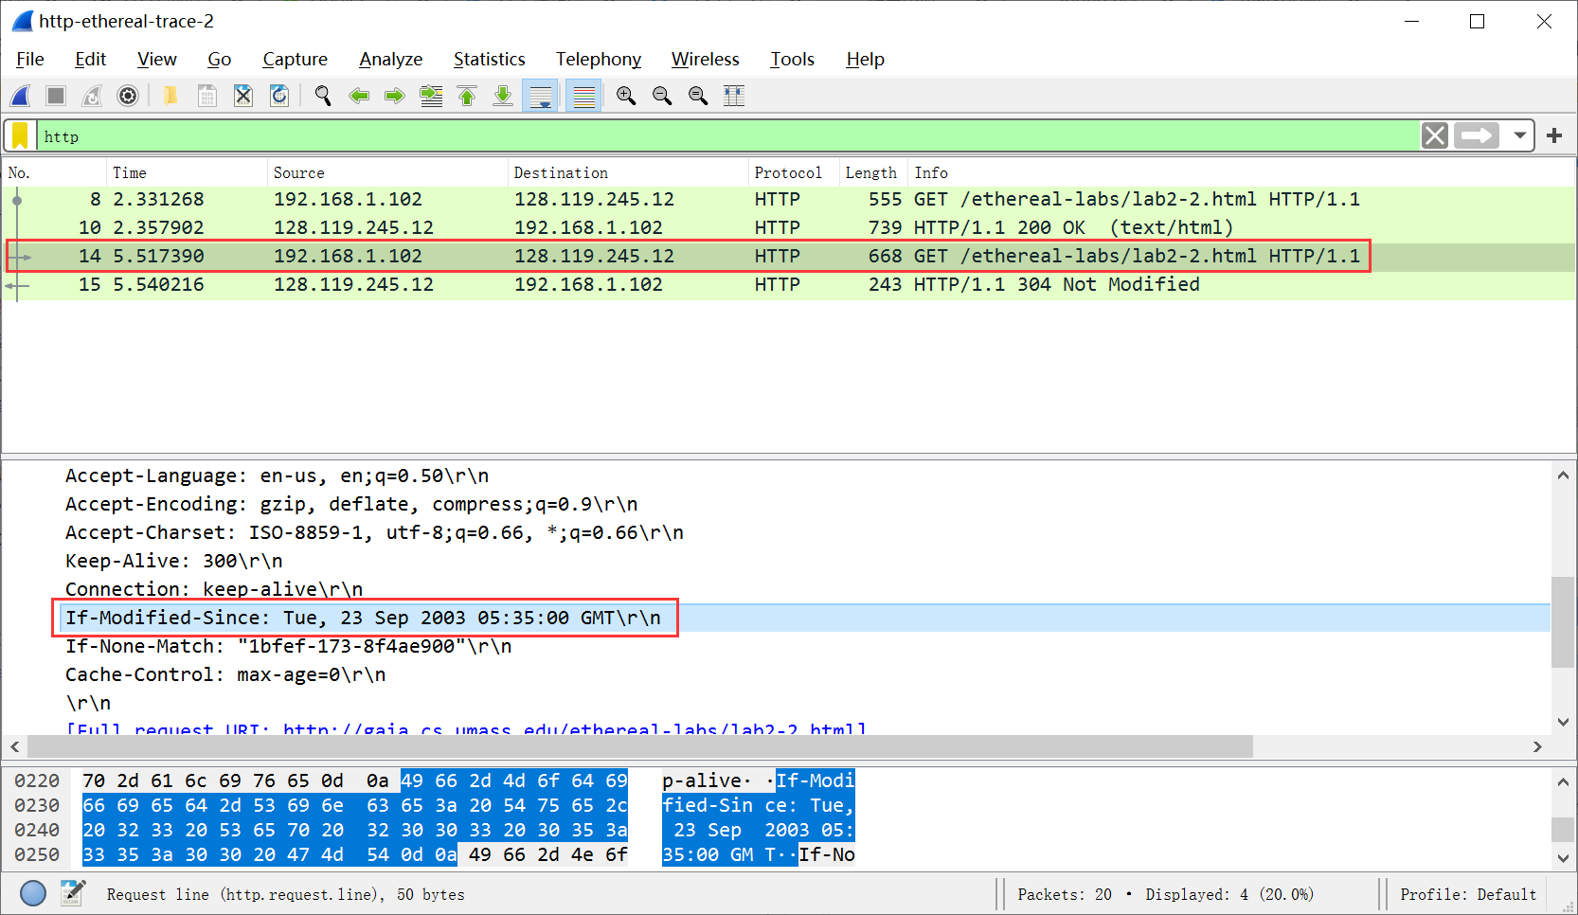Open the Capture menu
The image size is (1578, 915).
click(296, 59)
